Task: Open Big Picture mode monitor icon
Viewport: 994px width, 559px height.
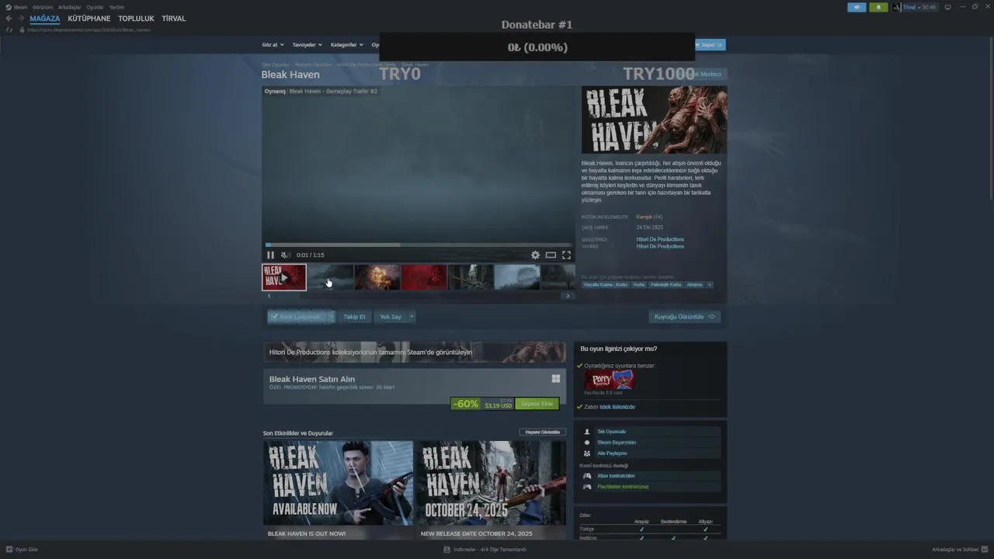Action: [x=947, y=7]
